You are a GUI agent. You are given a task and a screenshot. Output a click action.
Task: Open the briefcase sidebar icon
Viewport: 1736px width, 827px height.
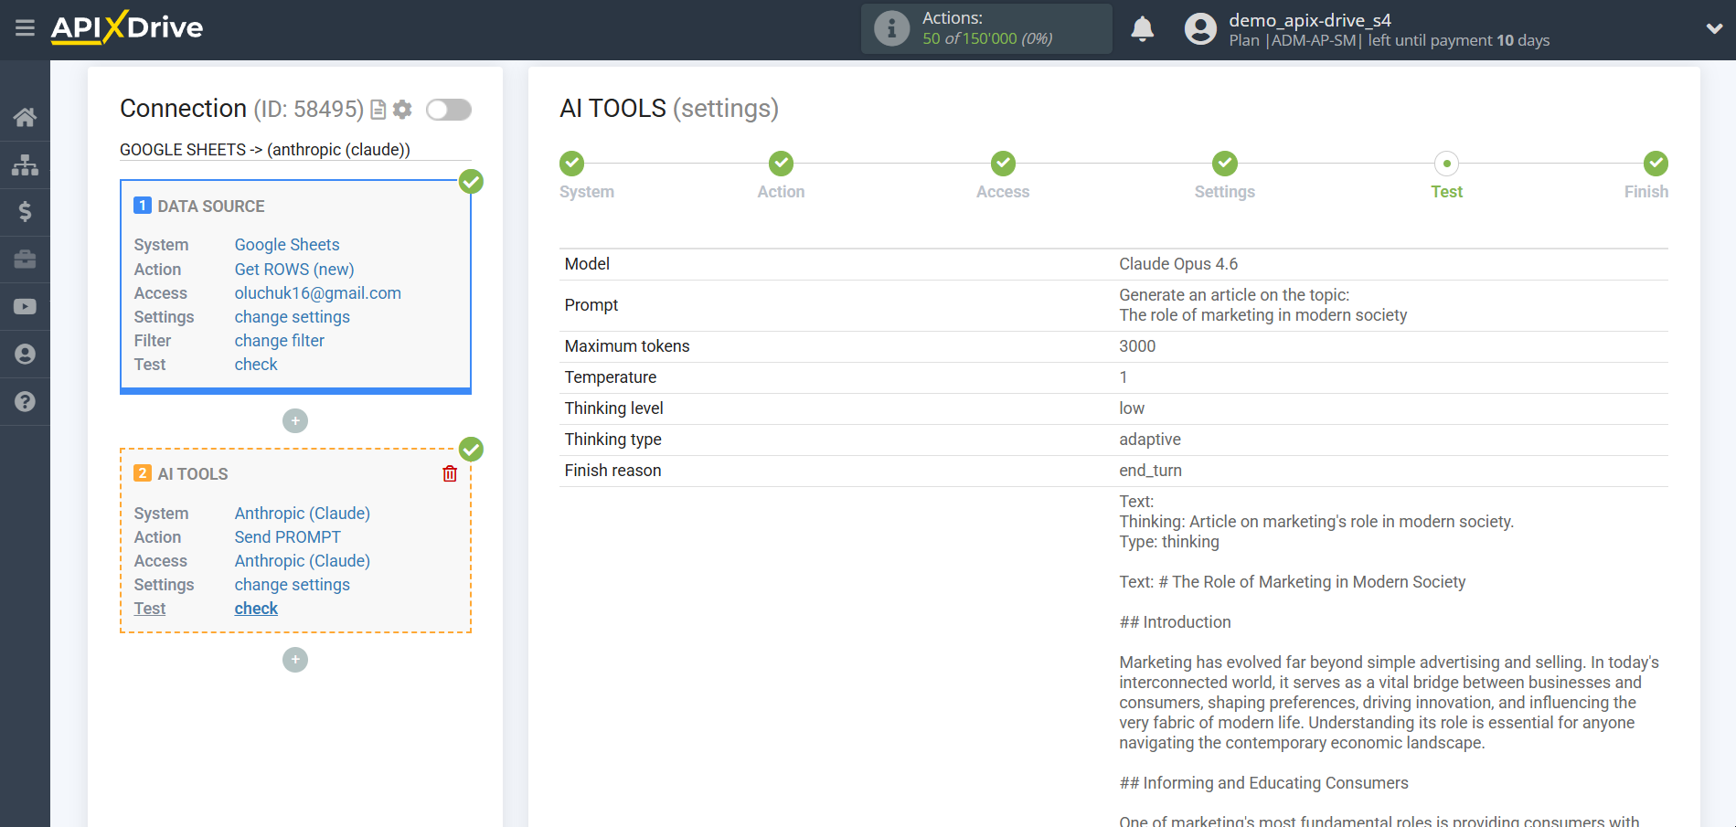coord(25,260)
